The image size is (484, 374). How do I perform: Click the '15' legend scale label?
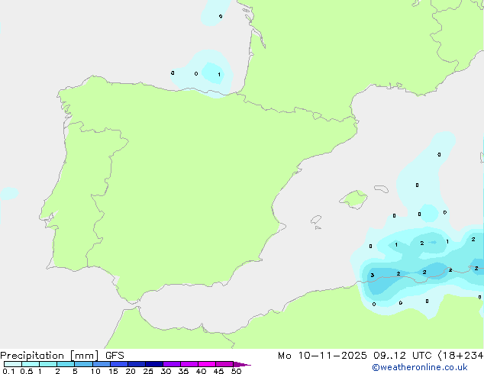[113, 371]
